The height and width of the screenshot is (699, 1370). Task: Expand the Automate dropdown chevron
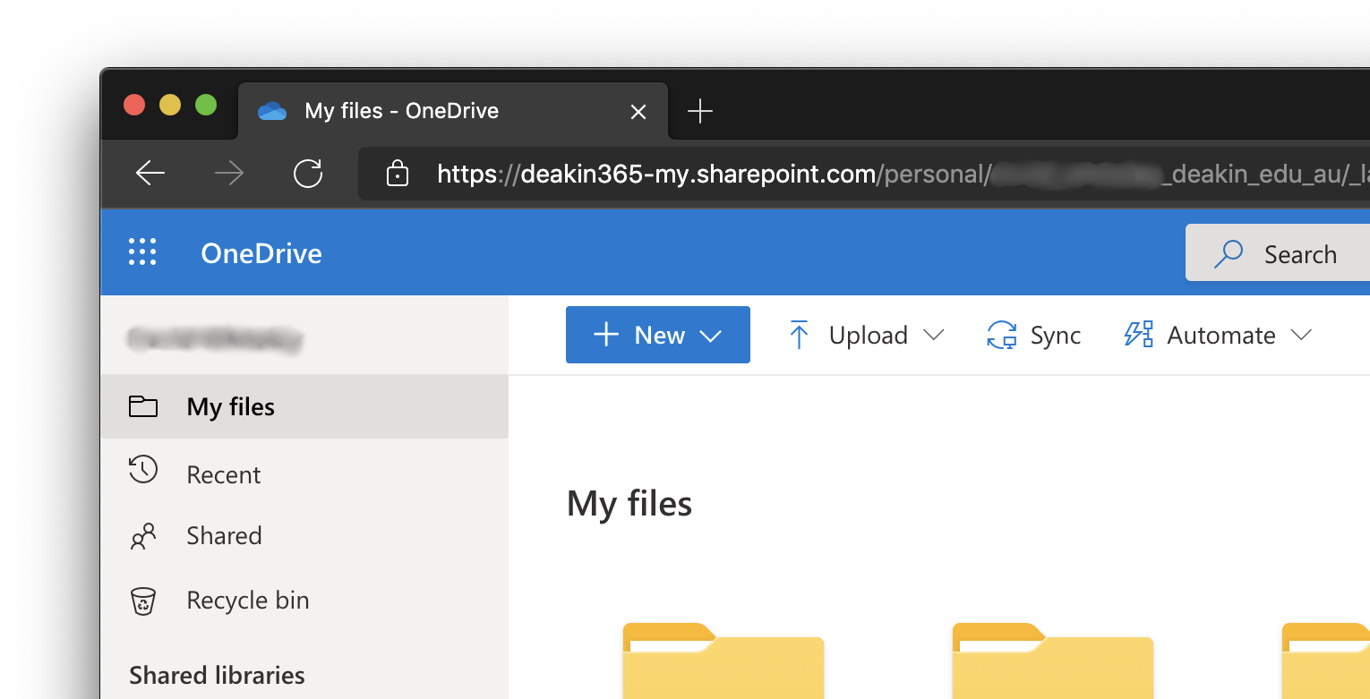coord(1302,335)
